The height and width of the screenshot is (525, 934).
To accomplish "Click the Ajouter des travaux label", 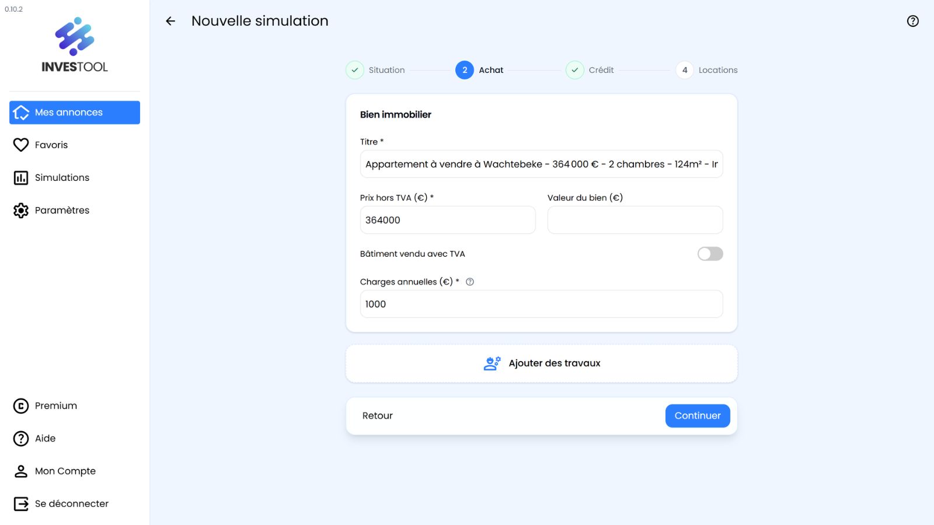I will [x=555, y=363].
